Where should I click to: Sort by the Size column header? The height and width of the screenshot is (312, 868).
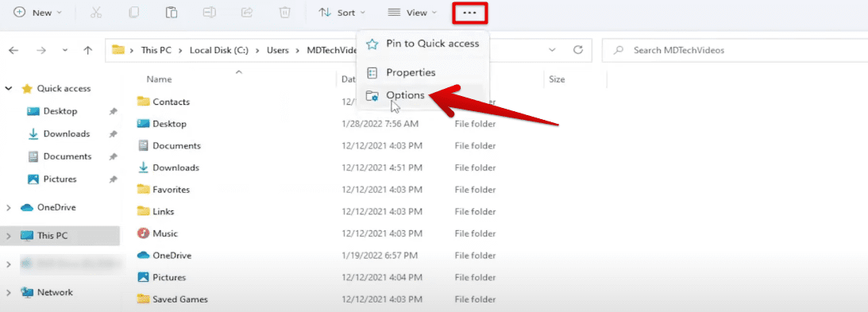click(557, 79)
